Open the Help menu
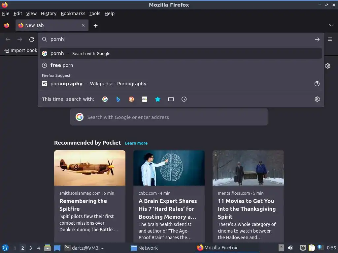The width and height of the screenshot is (338, 253). (x=110, y=14)
